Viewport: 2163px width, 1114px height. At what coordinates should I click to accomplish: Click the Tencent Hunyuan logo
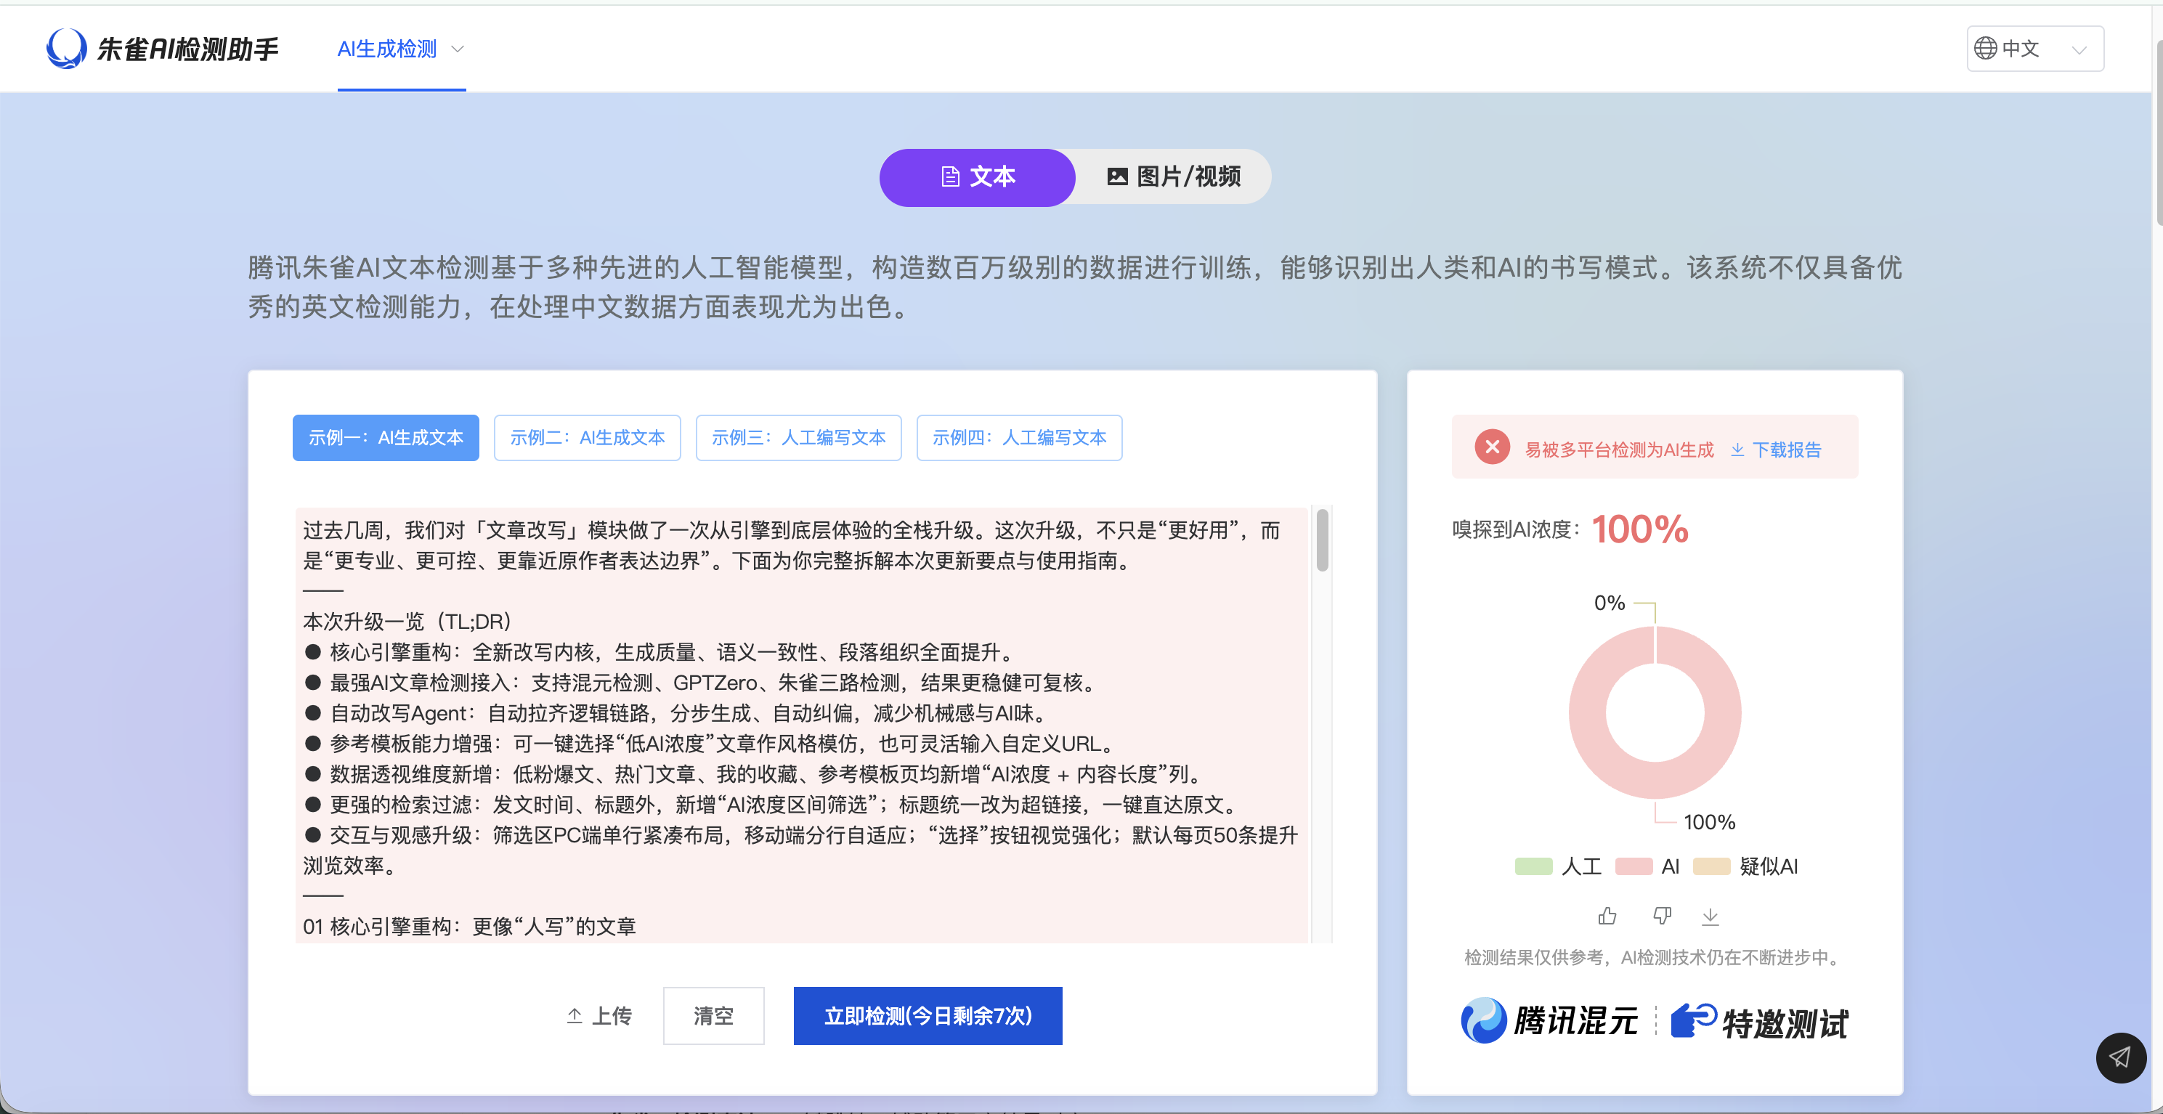click(1549, 1021)
